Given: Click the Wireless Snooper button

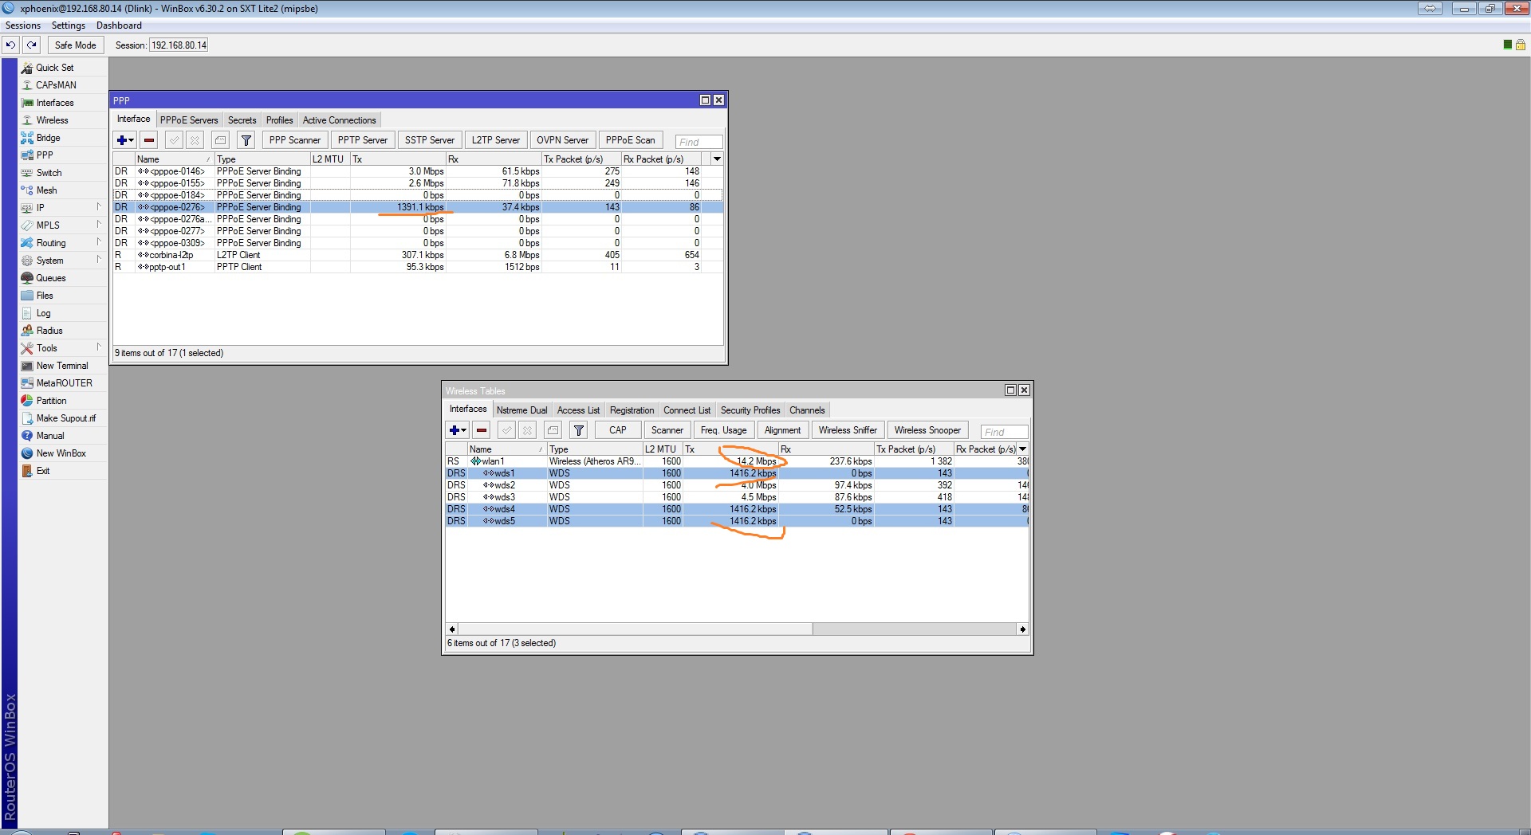Looking at the screenshot, I should (928, 430).
